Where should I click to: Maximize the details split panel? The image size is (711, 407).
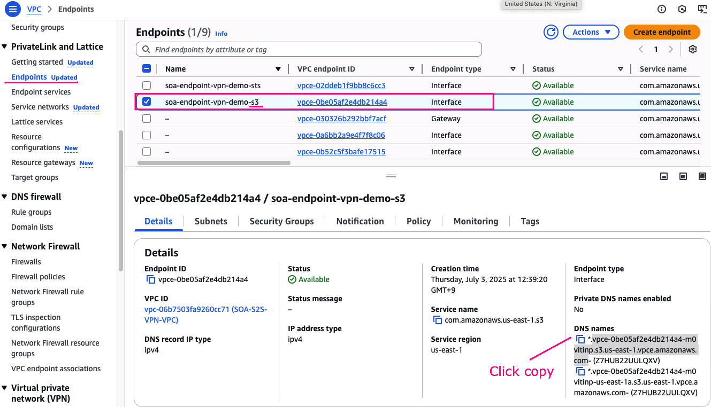click(x=702, y=176)
